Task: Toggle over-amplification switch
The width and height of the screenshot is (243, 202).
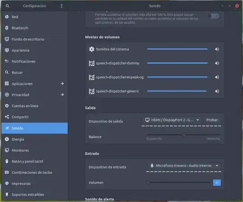Action: [213, 16]
